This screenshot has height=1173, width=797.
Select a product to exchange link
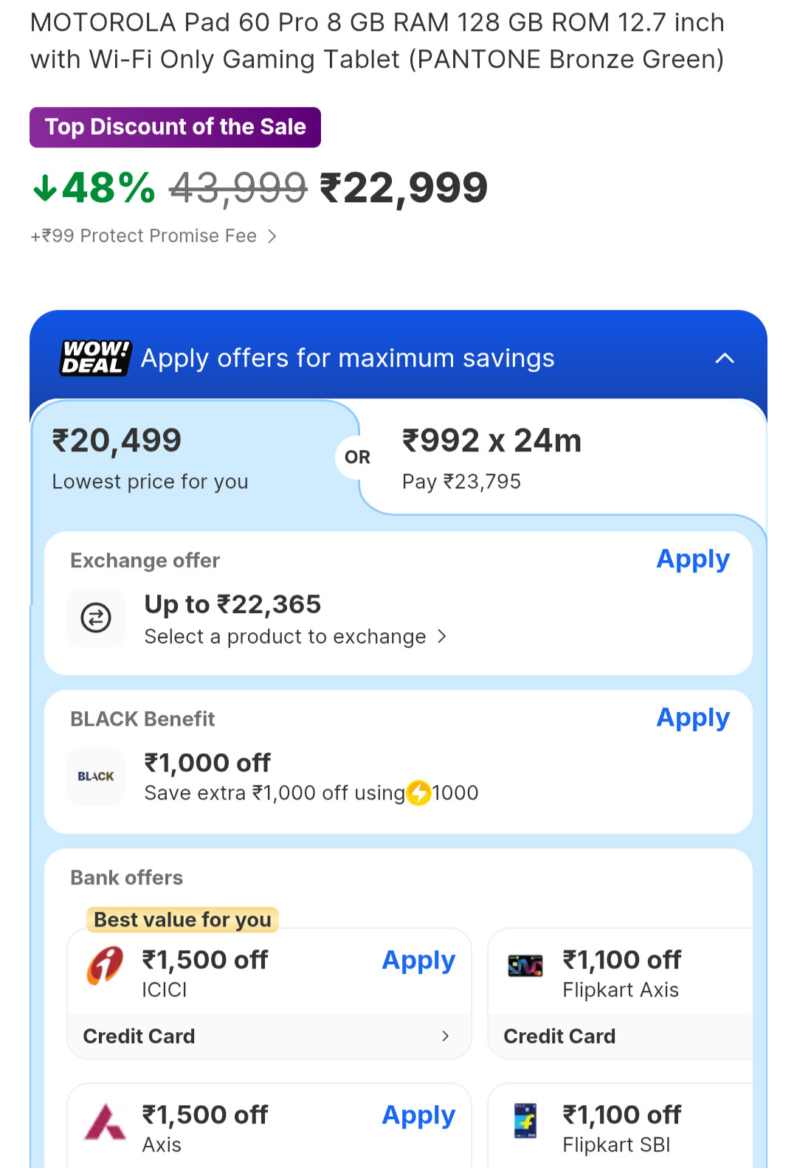(x=295, y=637)
